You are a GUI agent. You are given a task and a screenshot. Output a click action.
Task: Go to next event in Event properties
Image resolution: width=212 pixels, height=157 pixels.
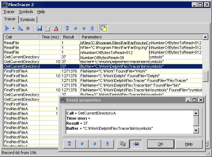tap(95, 144)
